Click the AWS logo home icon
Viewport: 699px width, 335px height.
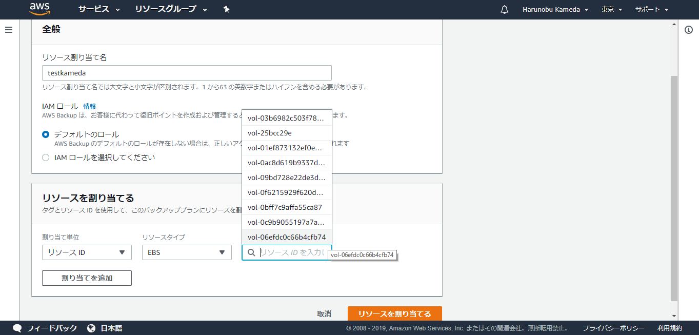40,9
